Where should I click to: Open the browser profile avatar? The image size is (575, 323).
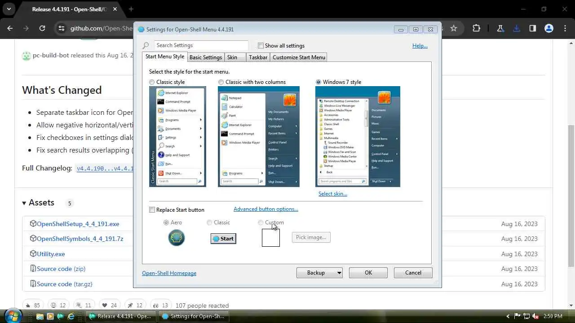coord(549,28)
